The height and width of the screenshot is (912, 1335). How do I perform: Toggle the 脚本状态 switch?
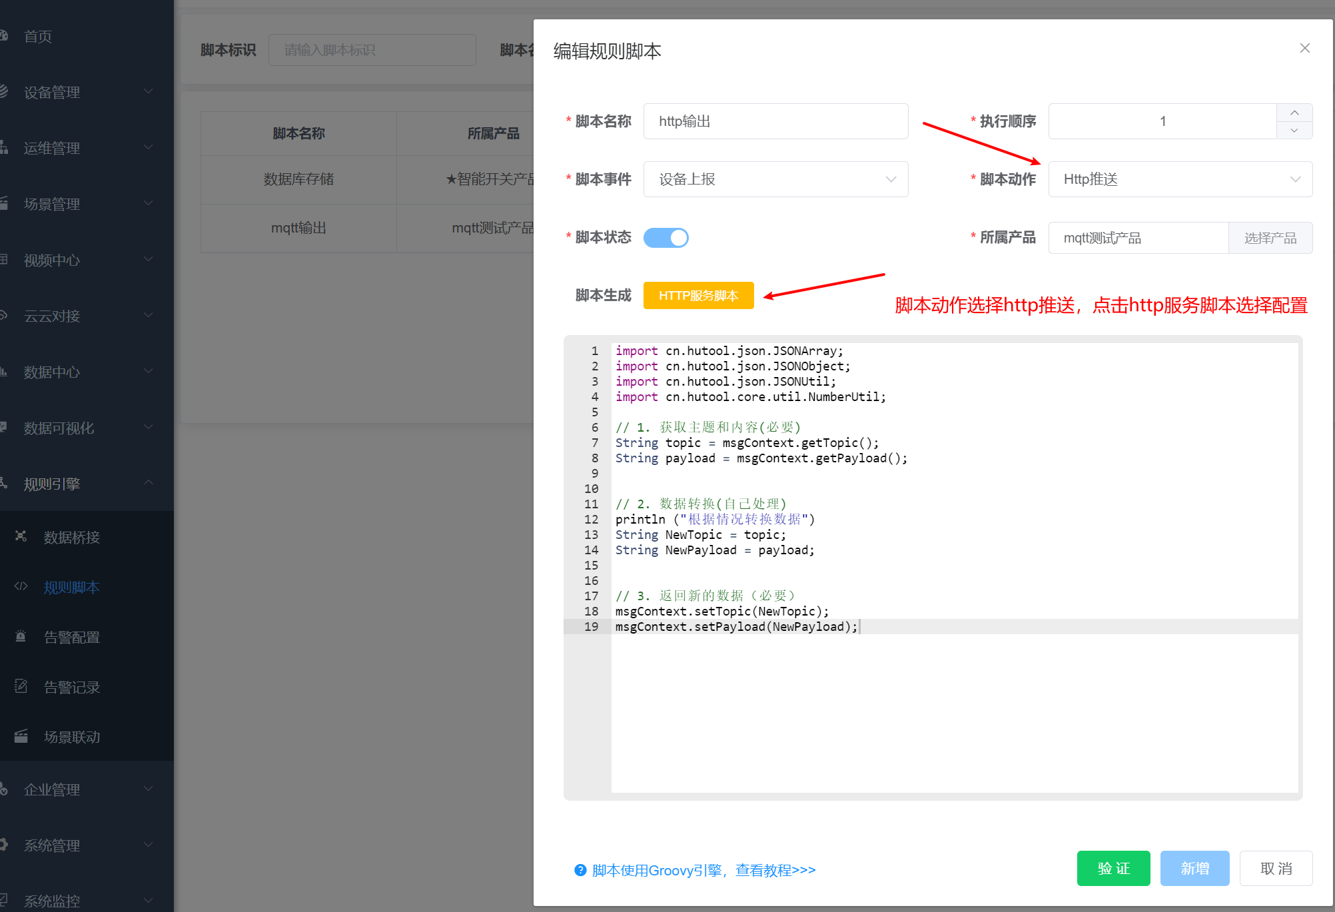(666, 238)
